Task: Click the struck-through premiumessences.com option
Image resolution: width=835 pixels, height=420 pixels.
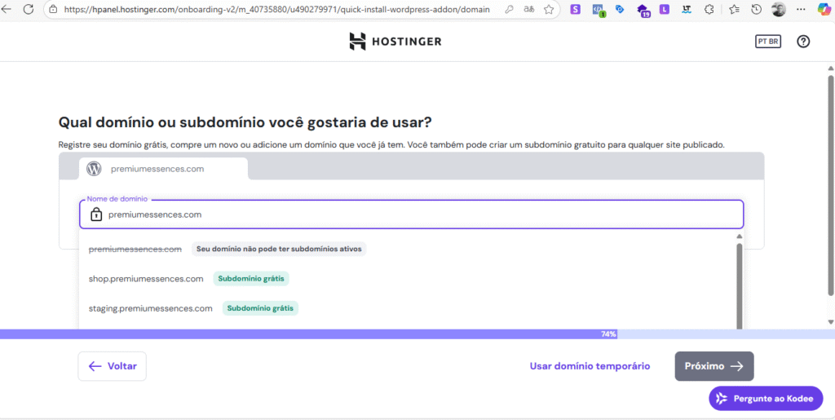Action: click(x=135, y=249)
